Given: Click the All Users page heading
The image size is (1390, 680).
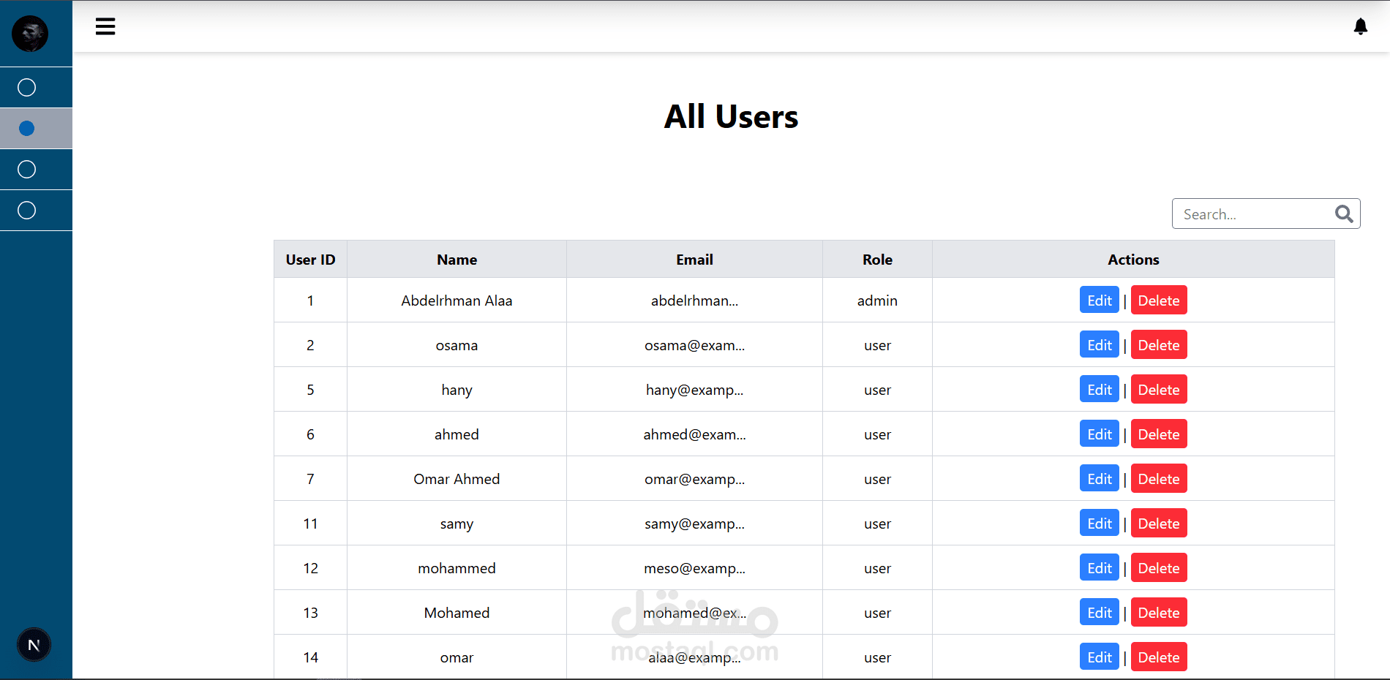Looking at the screenshot, I should tap(731, 117).
